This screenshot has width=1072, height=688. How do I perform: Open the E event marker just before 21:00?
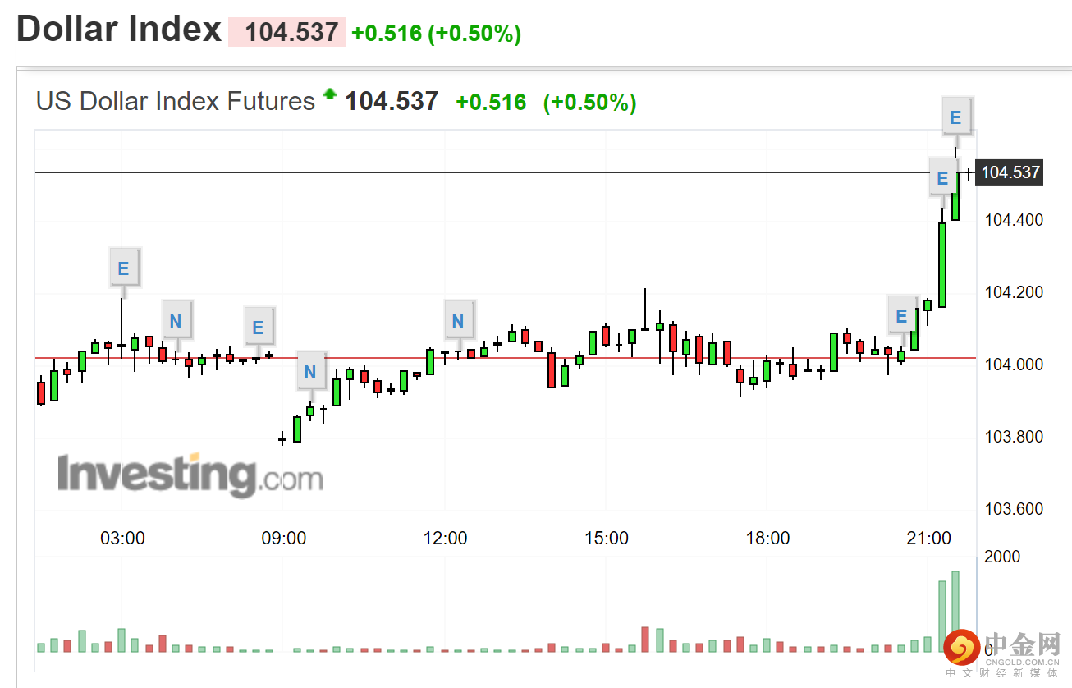point(902,316)
